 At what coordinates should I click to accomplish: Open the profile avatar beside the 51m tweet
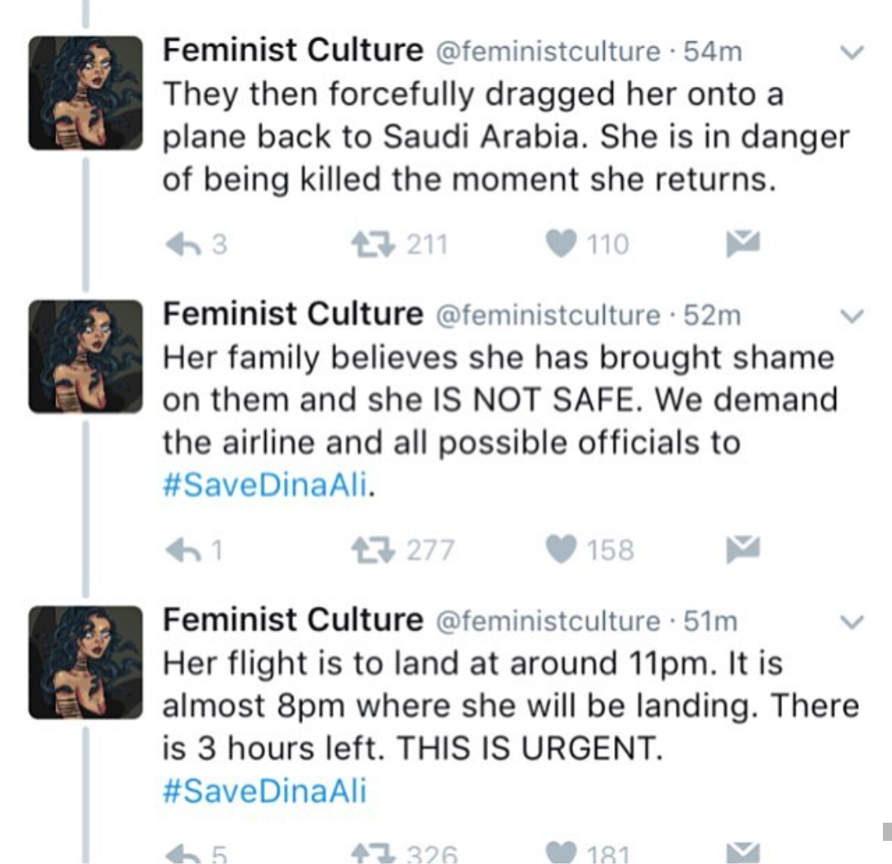pos(85,662)
